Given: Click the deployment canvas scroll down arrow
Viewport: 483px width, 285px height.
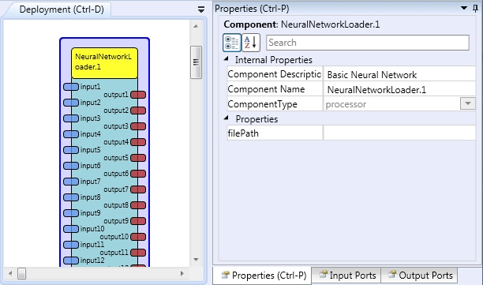Looking at the screenshot, I should 196,260.
